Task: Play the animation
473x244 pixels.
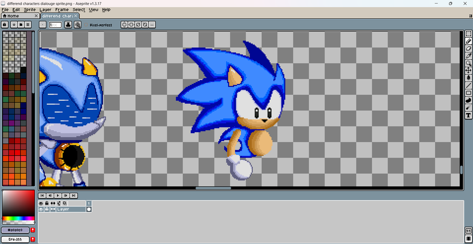Action: [58, 196]
